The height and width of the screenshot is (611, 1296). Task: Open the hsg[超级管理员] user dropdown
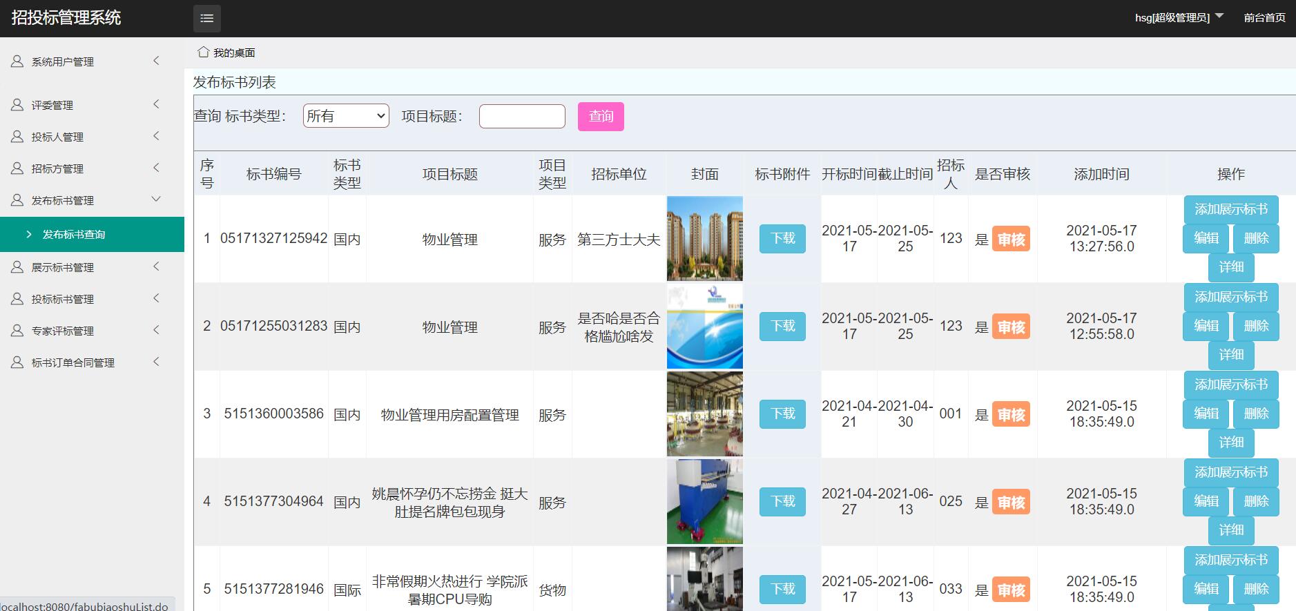tap(1179, 17)
